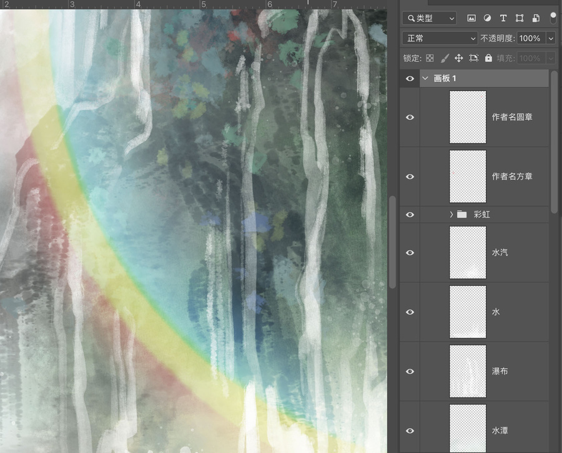This screenshot has height=453, width=562.
Task: Hide the 作者名圆章 layer
Action: 410,117
